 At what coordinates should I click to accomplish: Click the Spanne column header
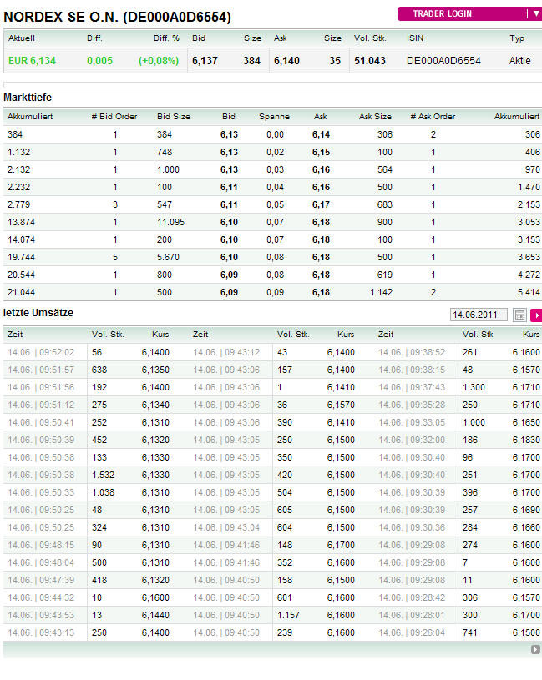coord(273,117)
